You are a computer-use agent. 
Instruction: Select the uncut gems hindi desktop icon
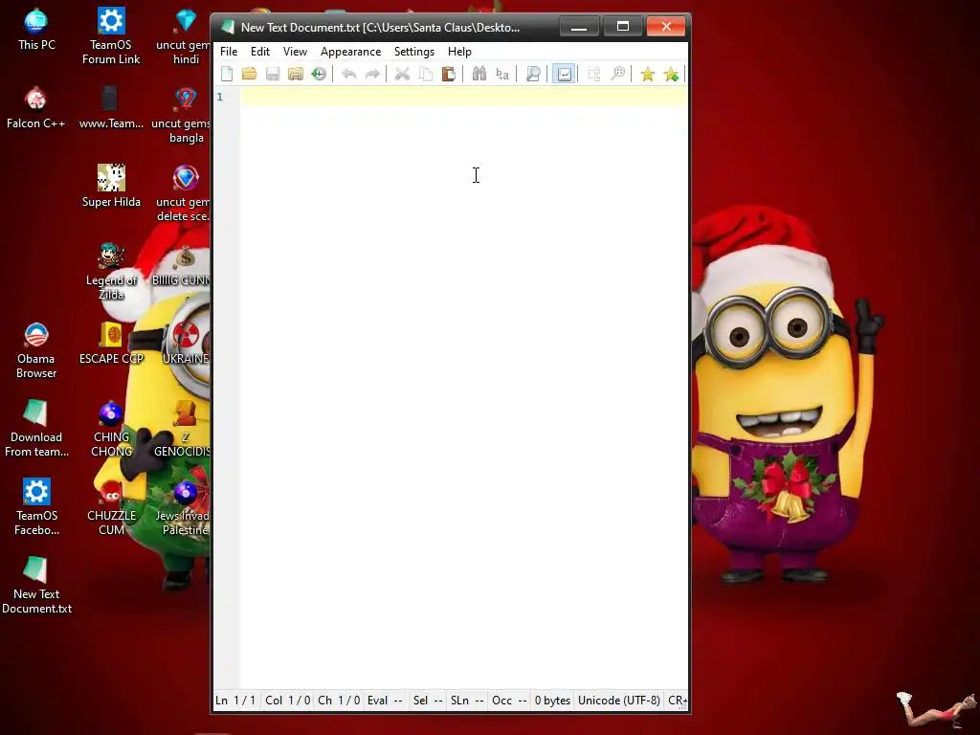pyautogui.click(x=184, y=36)
